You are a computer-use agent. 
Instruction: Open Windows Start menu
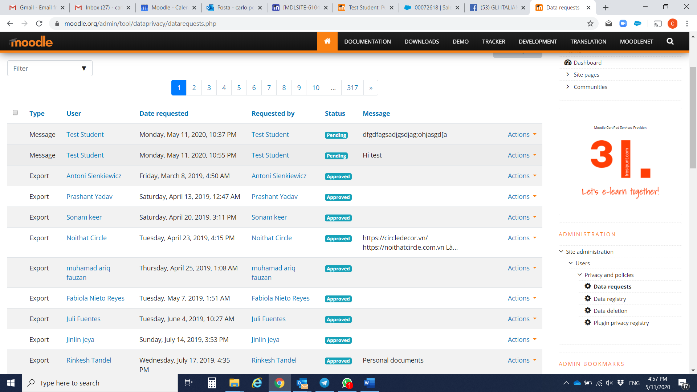(x=11, y=383)
